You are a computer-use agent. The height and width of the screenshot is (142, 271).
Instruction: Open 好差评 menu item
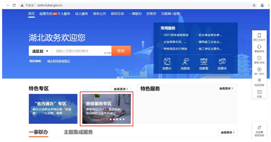click(151, 14)
